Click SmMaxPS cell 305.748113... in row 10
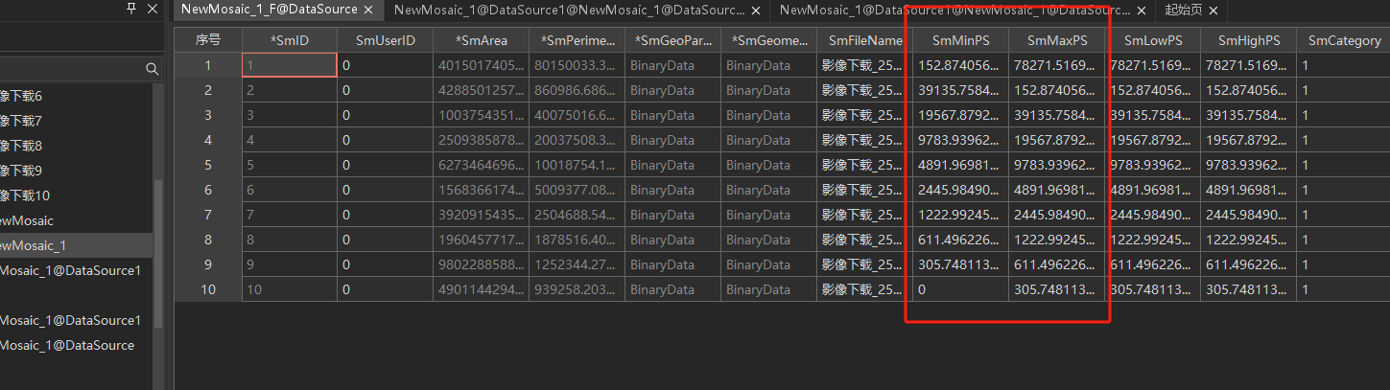This screenshot has height=390, width=1390. (1057, 289)
